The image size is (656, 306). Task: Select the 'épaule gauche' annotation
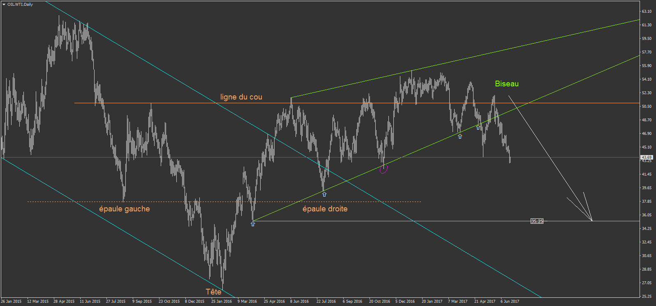(x=125, y=209)
